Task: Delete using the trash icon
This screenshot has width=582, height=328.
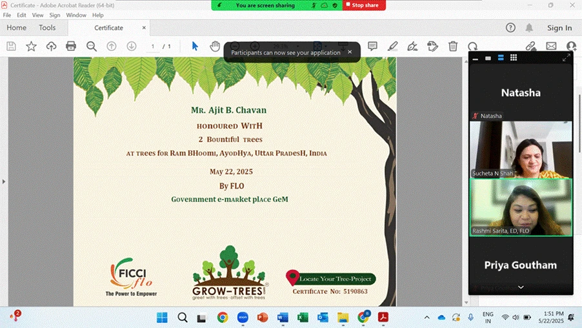Action: 453,46
